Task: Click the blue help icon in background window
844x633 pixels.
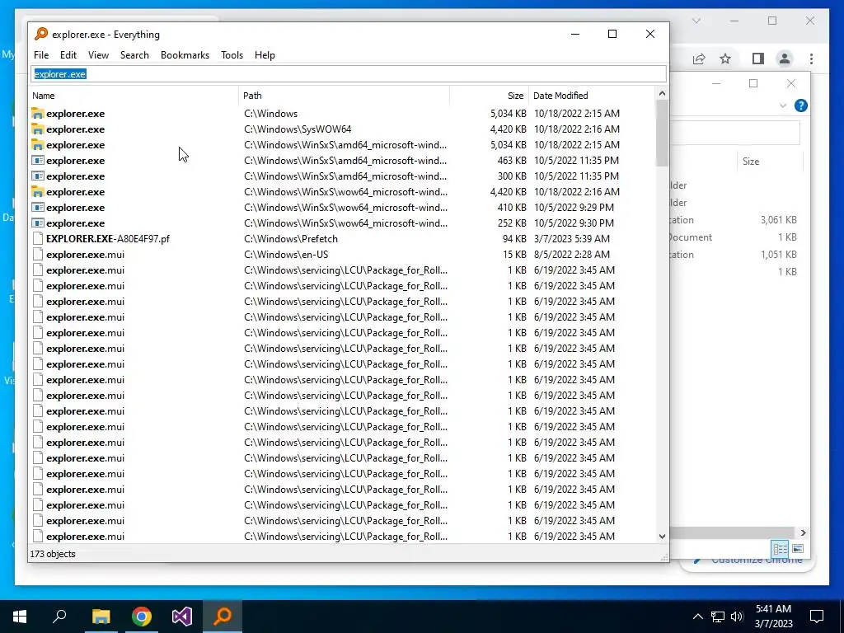Action: (x=800, y=105)
